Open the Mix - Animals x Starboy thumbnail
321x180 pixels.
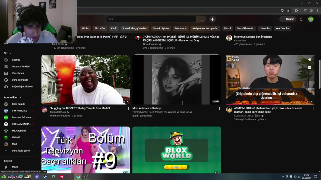177,80
